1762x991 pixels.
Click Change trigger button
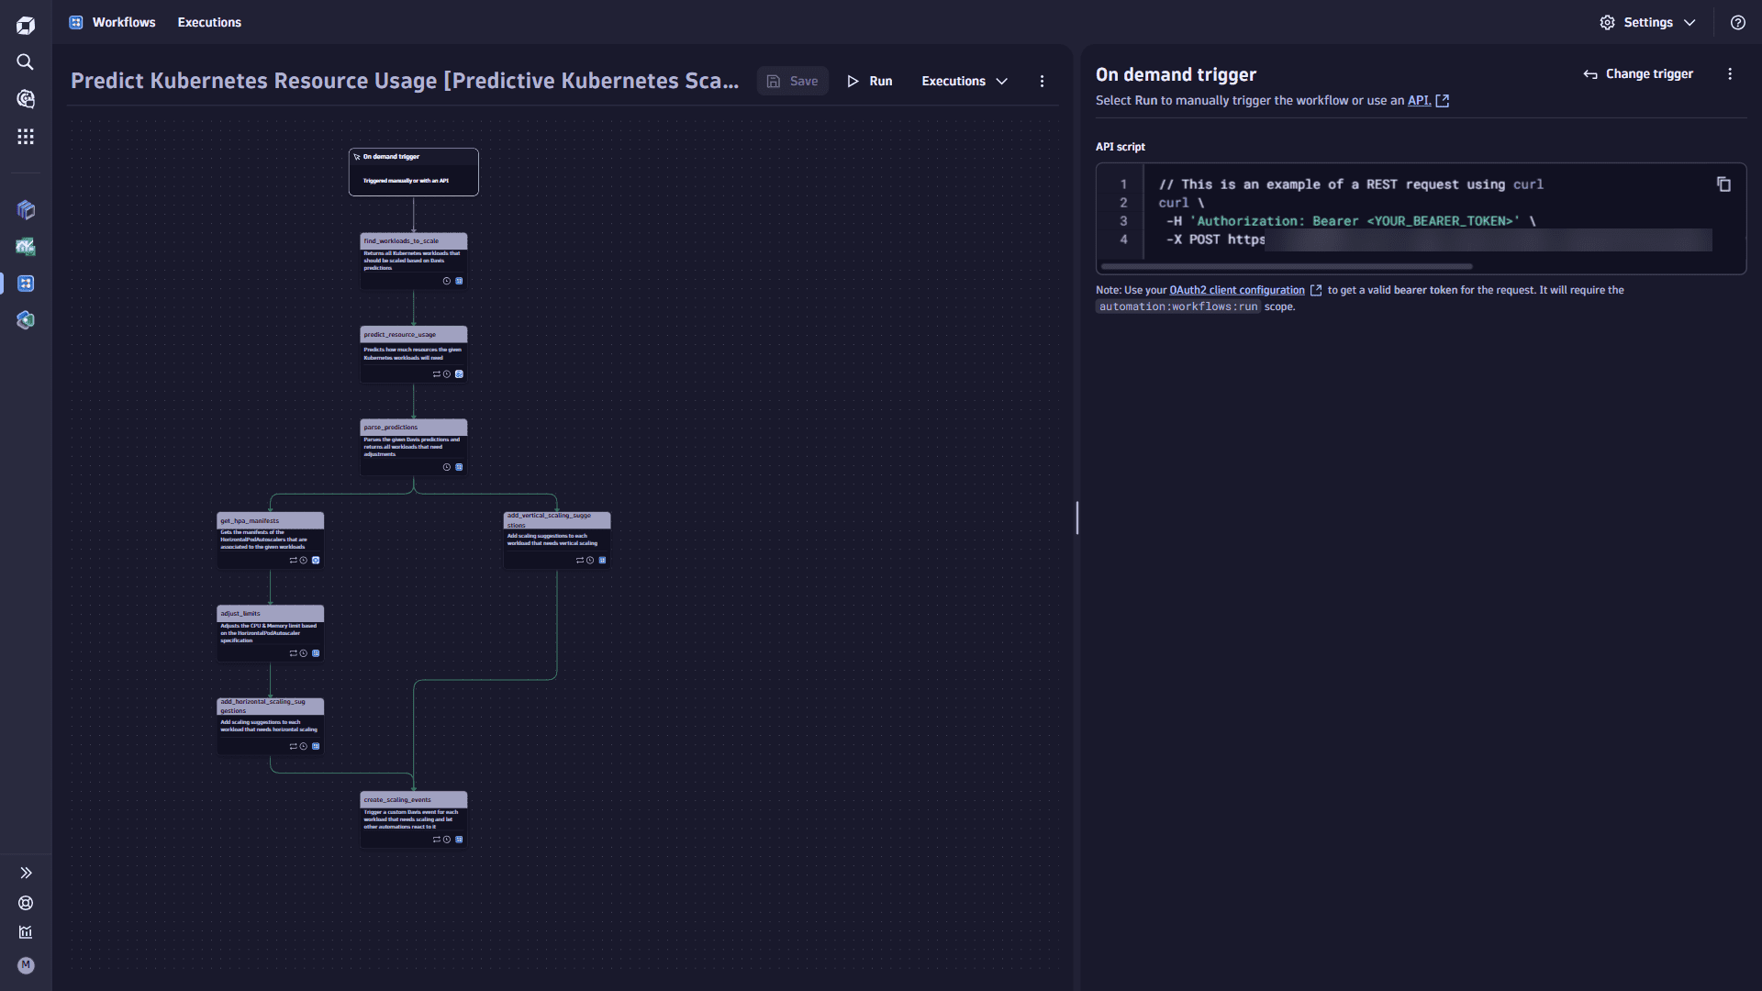1638,73
